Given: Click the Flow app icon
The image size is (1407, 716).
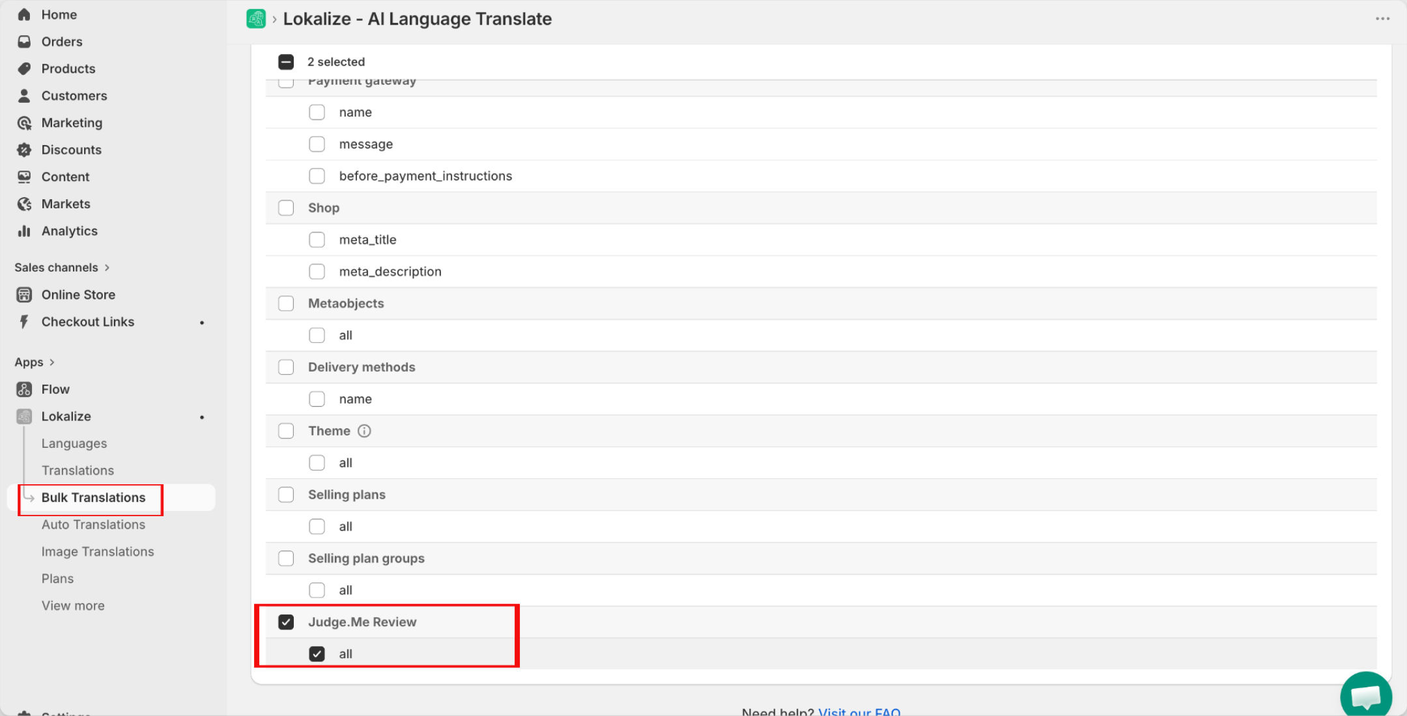Looking at the screenshot, I should point(24,389).
